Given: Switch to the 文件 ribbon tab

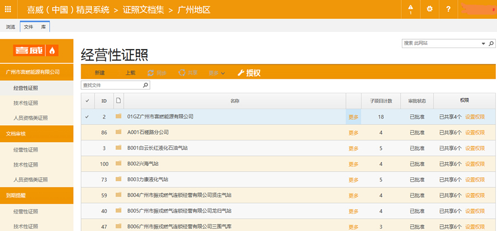Looking at the screenshot, I should 29,27.
